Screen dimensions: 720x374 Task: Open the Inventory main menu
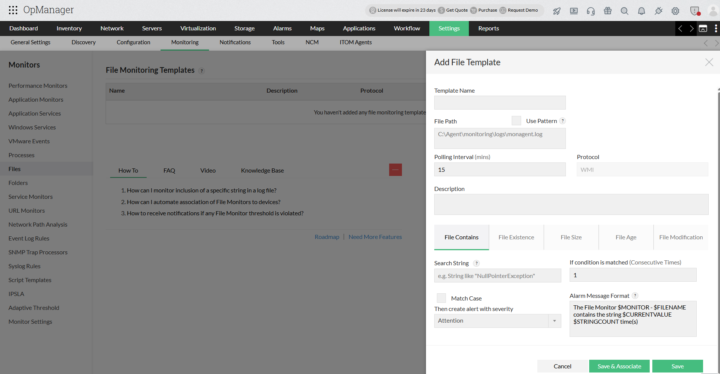coord(69,29)
